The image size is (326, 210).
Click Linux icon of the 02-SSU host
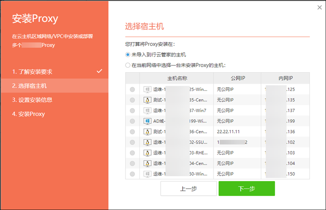click(147, 142)
